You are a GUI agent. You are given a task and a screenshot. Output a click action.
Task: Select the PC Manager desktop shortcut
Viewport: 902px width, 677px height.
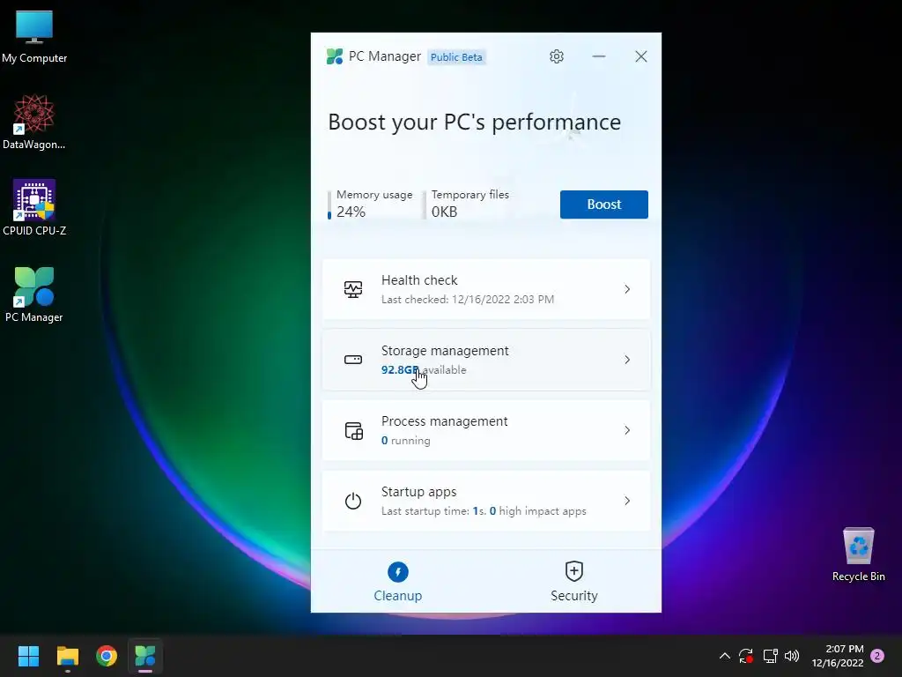tap(34, 294)
